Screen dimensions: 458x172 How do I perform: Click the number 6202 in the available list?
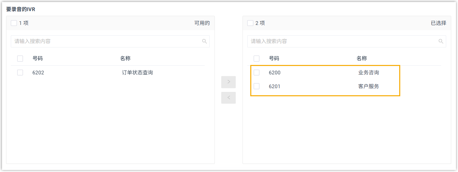tap(38, 72)
